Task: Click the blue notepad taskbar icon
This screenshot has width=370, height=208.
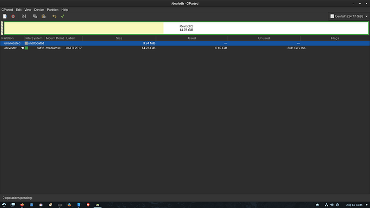Action: [79, 205]
